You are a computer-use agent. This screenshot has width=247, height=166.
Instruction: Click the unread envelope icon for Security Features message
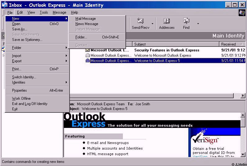(88, 50)
